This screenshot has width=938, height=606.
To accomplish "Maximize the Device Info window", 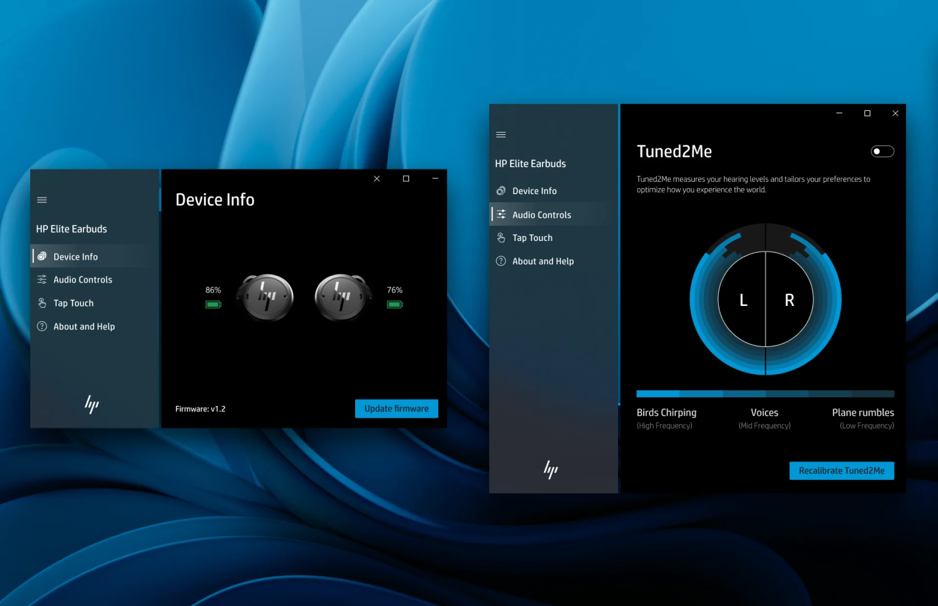I will [x=406, y=178].
